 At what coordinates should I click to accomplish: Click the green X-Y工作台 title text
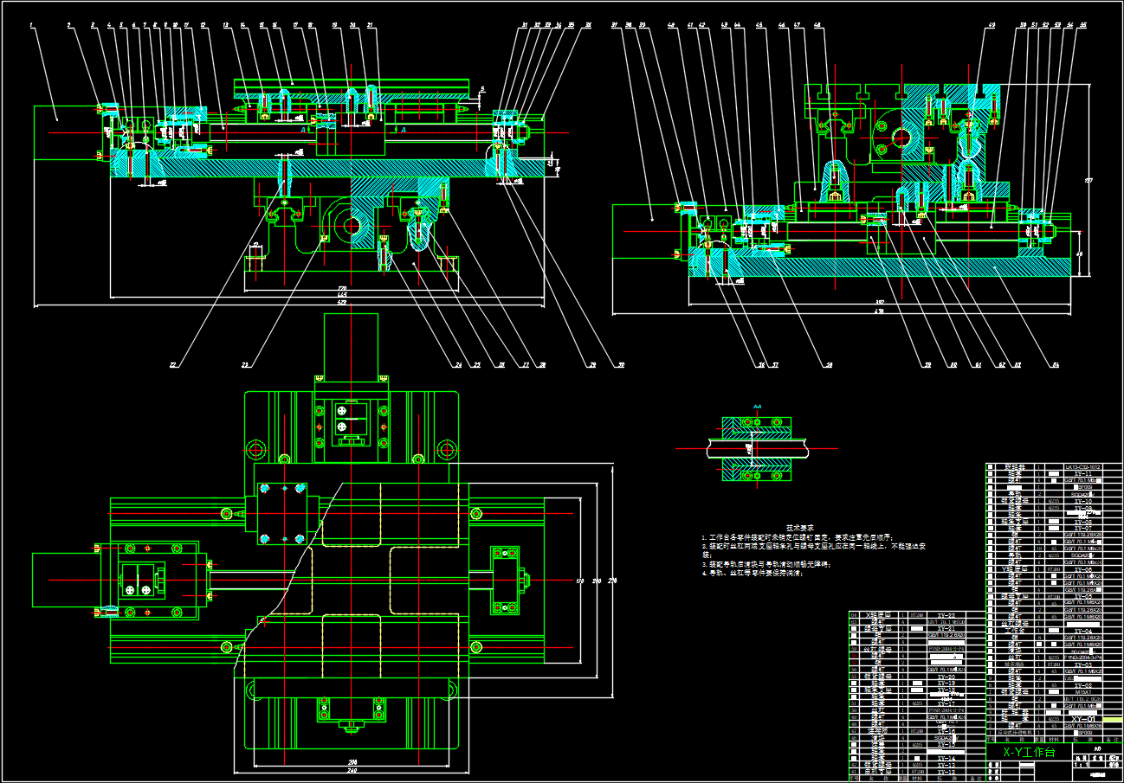coord(1029,752)
